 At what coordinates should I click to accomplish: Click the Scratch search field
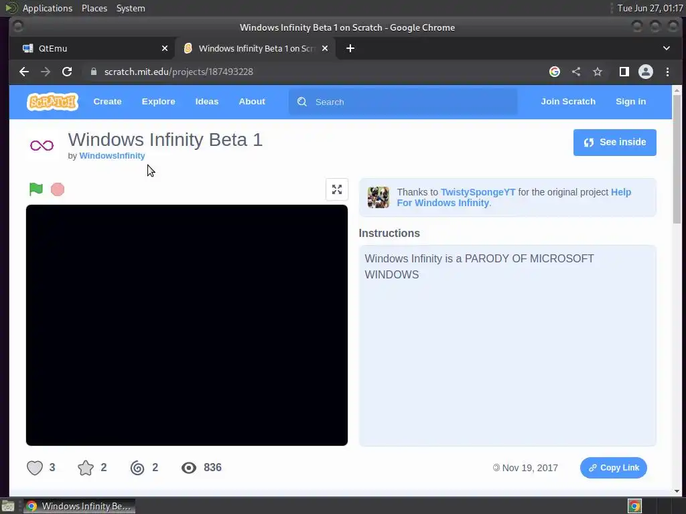point(403,102)
